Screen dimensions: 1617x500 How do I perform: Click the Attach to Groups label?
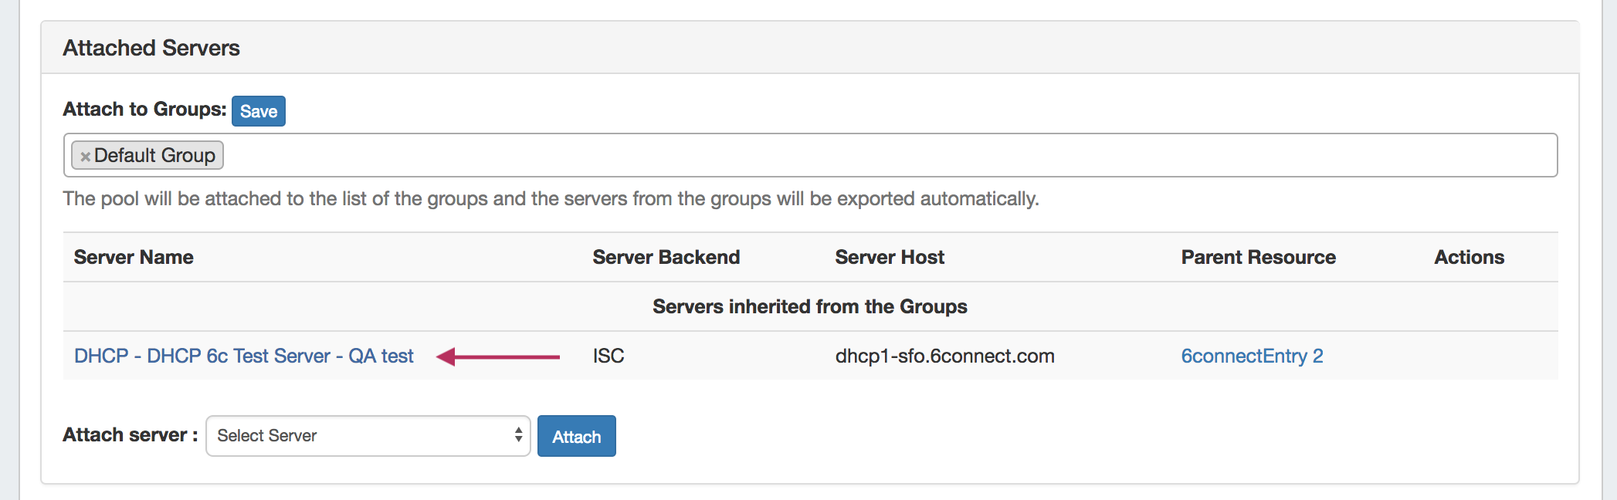(144, 110)
